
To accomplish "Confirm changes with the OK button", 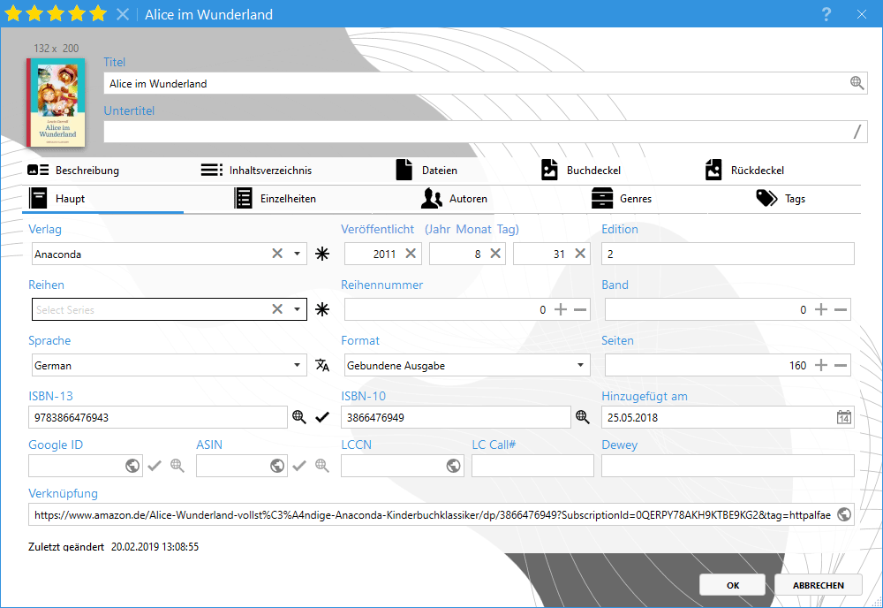I will (732, 585).
